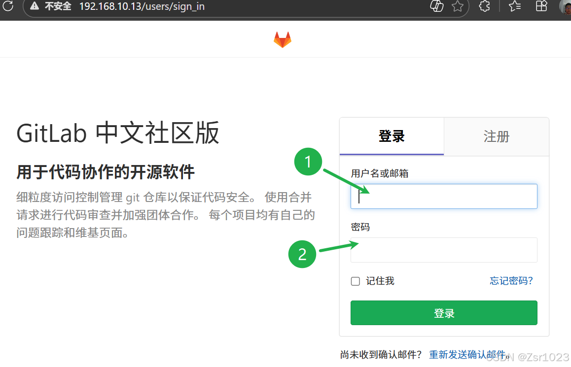Click the GitLab fox logo
This screenshot has width=571, height=367.
(283, 39)
